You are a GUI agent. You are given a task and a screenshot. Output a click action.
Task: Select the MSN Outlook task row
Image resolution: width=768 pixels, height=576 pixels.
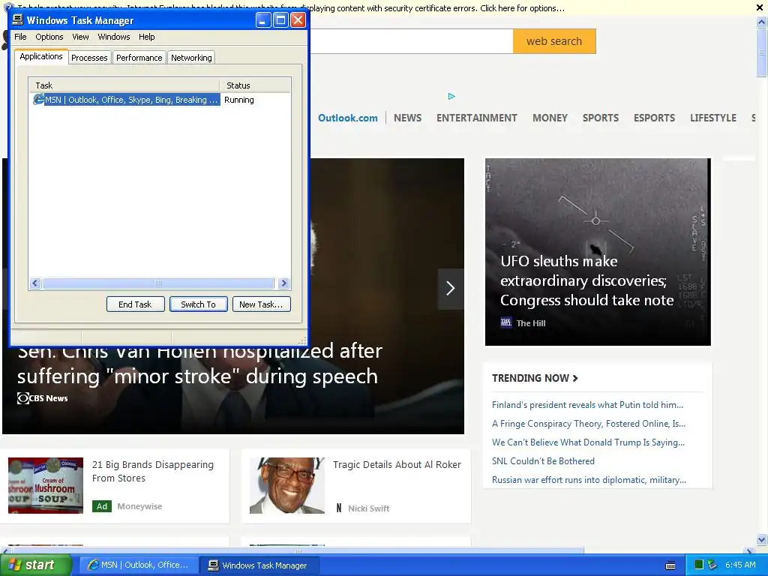(x=160, y=100)
